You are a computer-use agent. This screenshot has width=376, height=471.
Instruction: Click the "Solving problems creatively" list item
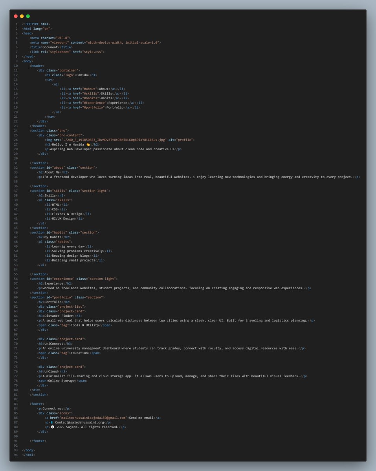77,251
